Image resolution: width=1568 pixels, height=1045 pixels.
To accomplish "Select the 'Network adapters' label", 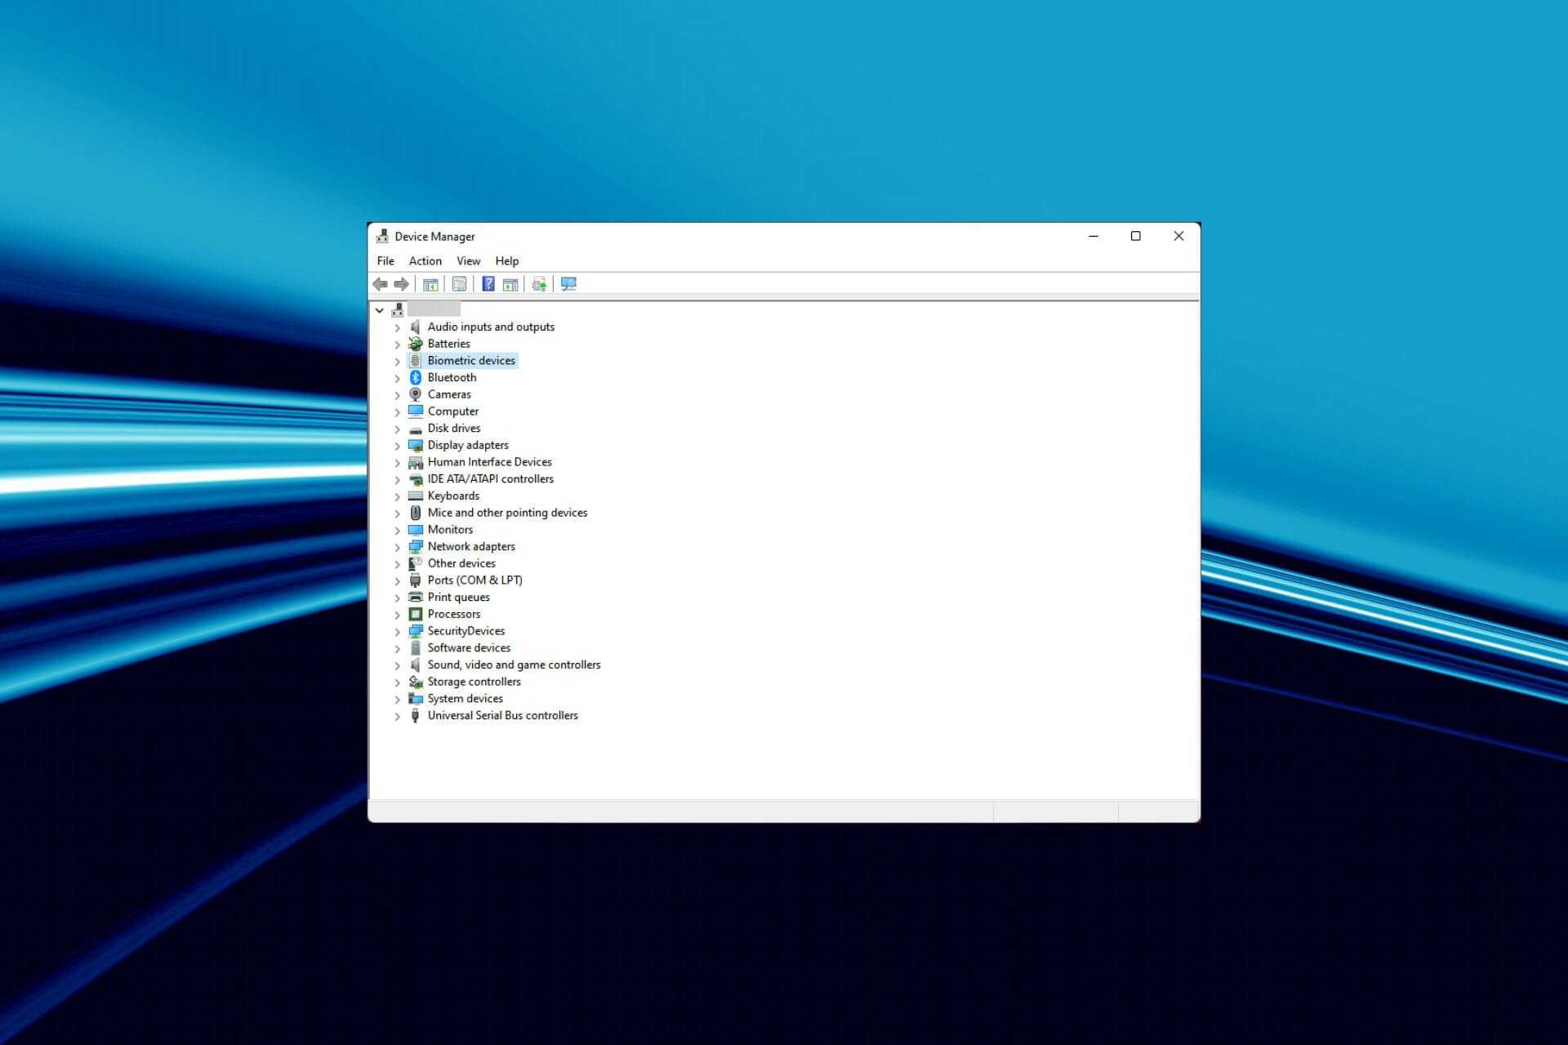I will pyautogui.click(x=471, y=546).
